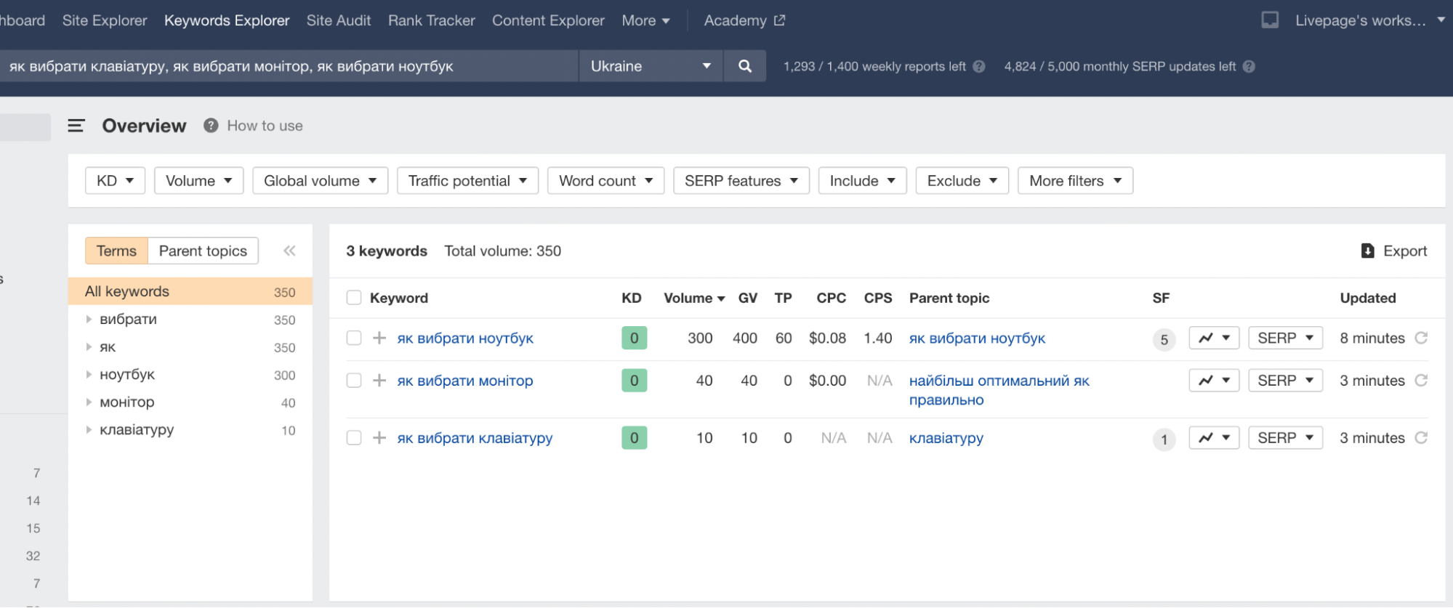Click into the keyword search field
The width and height of the screenshot is (1453, 608).
[291, 66]
